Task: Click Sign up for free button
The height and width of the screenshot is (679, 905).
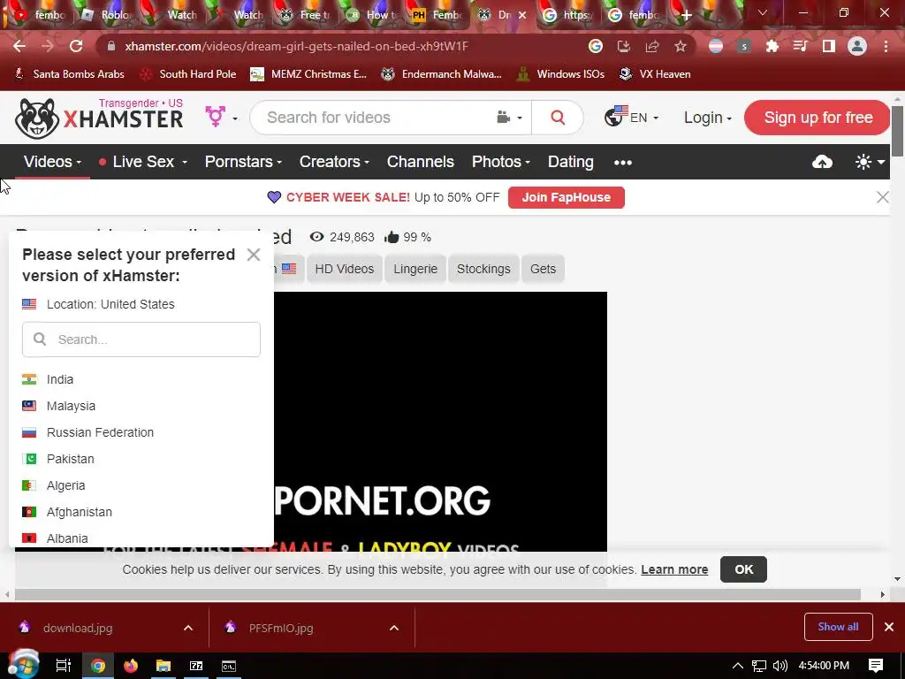Action: [x=818, y=118]
